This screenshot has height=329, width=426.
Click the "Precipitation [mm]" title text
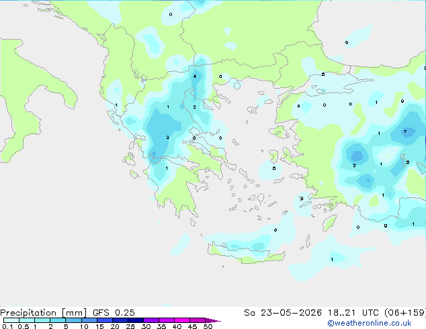[43, 313]
